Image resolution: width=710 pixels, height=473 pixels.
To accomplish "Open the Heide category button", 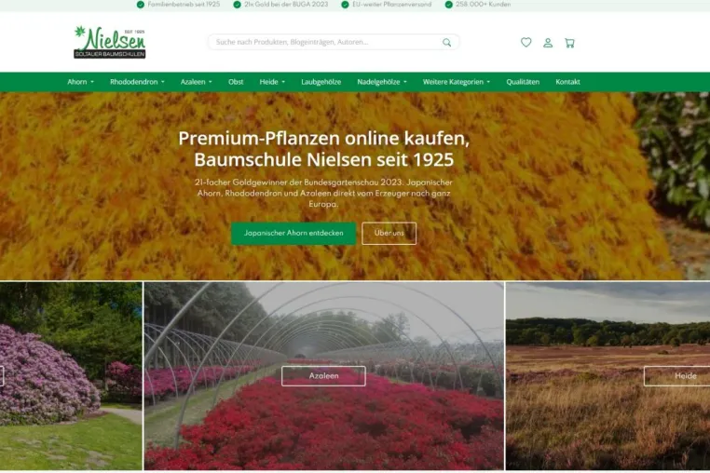I will click(677, 375).
